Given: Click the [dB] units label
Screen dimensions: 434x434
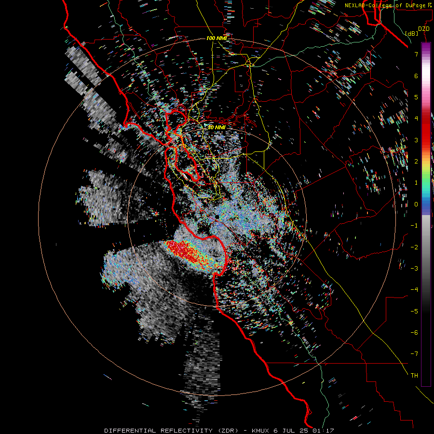Looking at the screenshot, I should pyautogui.click(x=412, y=33).
